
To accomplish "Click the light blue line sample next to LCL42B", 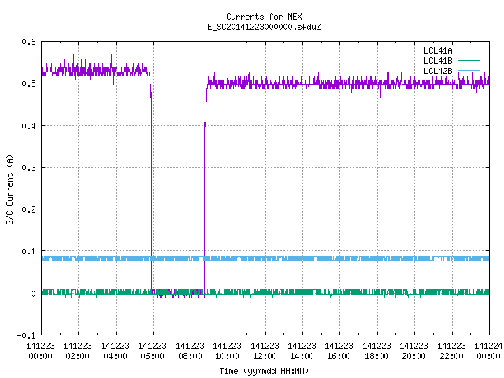I will tap(469, 71).
